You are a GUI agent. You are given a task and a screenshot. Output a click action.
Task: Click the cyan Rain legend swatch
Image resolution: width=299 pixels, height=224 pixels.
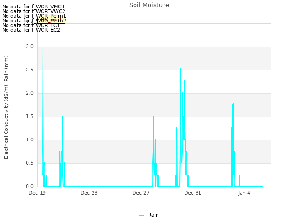(141, 216)
